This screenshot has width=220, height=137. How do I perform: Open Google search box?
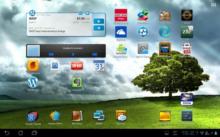coord(10,5)
